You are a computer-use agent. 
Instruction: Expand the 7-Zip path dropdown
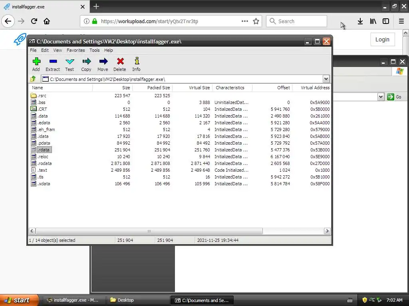326,79
